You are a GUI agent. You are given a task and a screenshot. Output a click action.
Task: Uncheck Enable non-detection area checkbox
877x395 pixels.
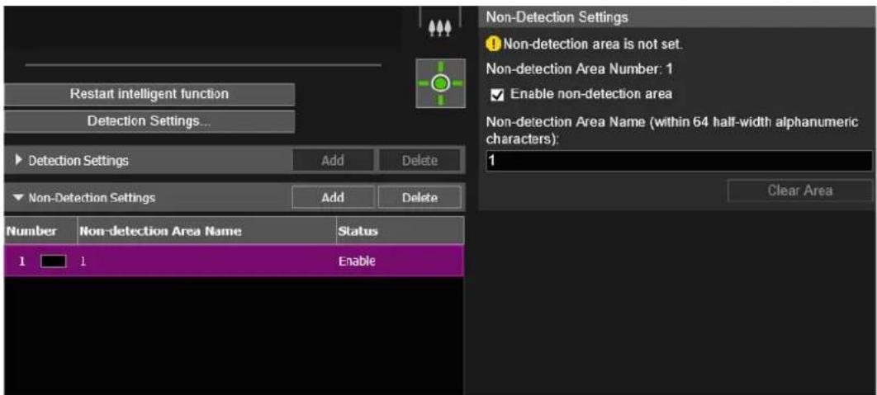coord(496,95)
